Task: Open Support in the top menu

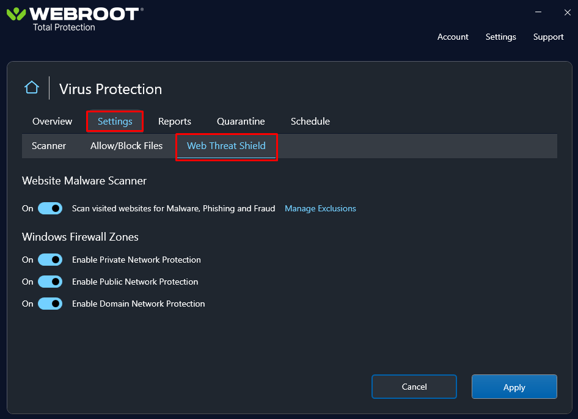Action: [548, 37]
